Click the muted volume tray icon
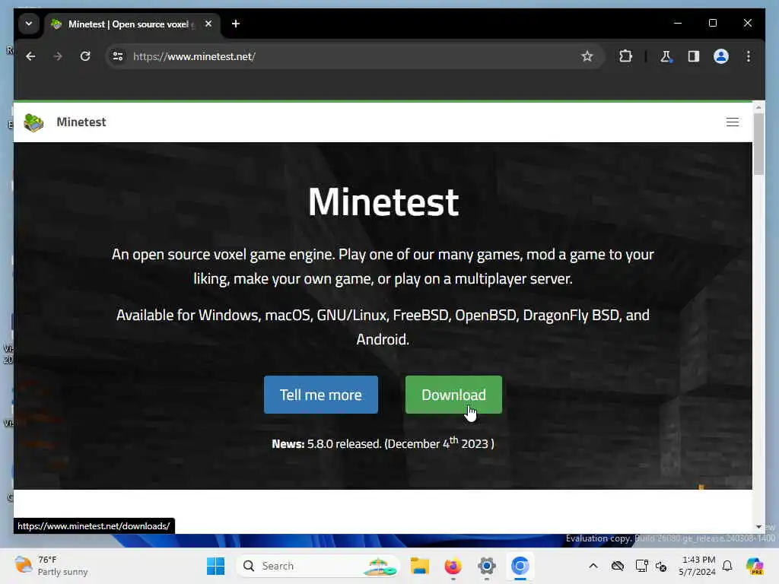Viewport: 779px width, 584px height. click(x=661, y=566)
